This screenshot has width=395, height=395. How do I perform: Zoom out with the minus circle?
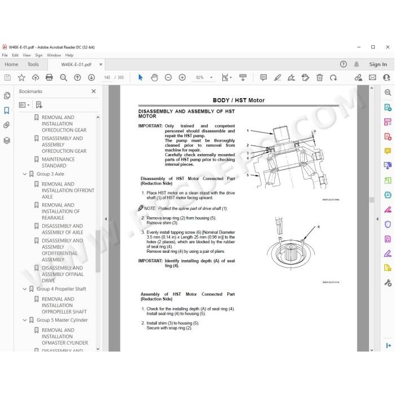(x=168, y=78)
